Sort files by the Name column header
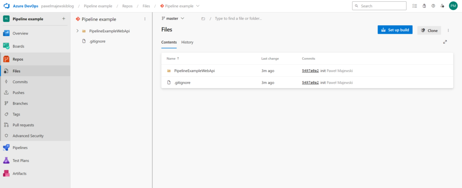Viewport: 462px width, 188px height. 171,58
